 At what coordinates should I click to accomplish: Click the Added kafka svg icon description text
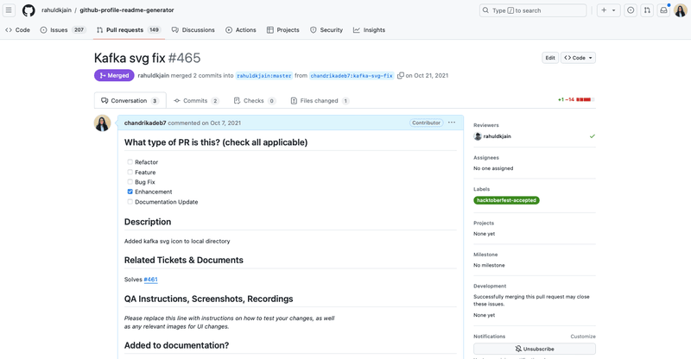(177, 241)
